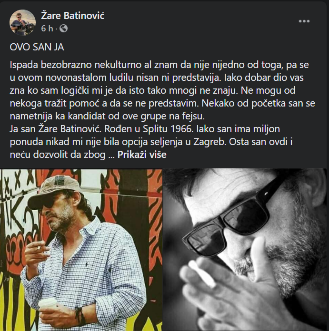Open Žare Batinović's round profile avatar
Viewport: 329px width, 331px height.
pos(22,22)
